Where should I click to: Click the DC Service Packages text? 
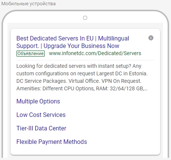pos(42,81)
